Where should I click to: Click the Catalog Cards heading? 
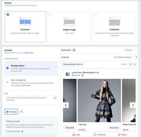coord(13,121)
